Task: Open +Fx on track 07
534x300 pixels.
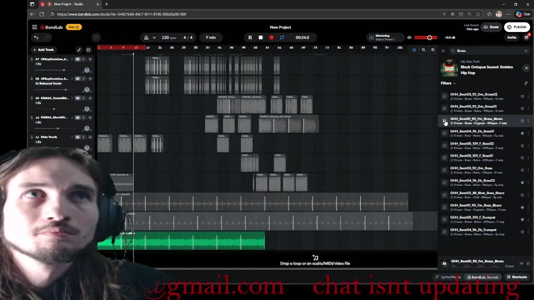Action: pyautogui.click(x=38, y=64)
